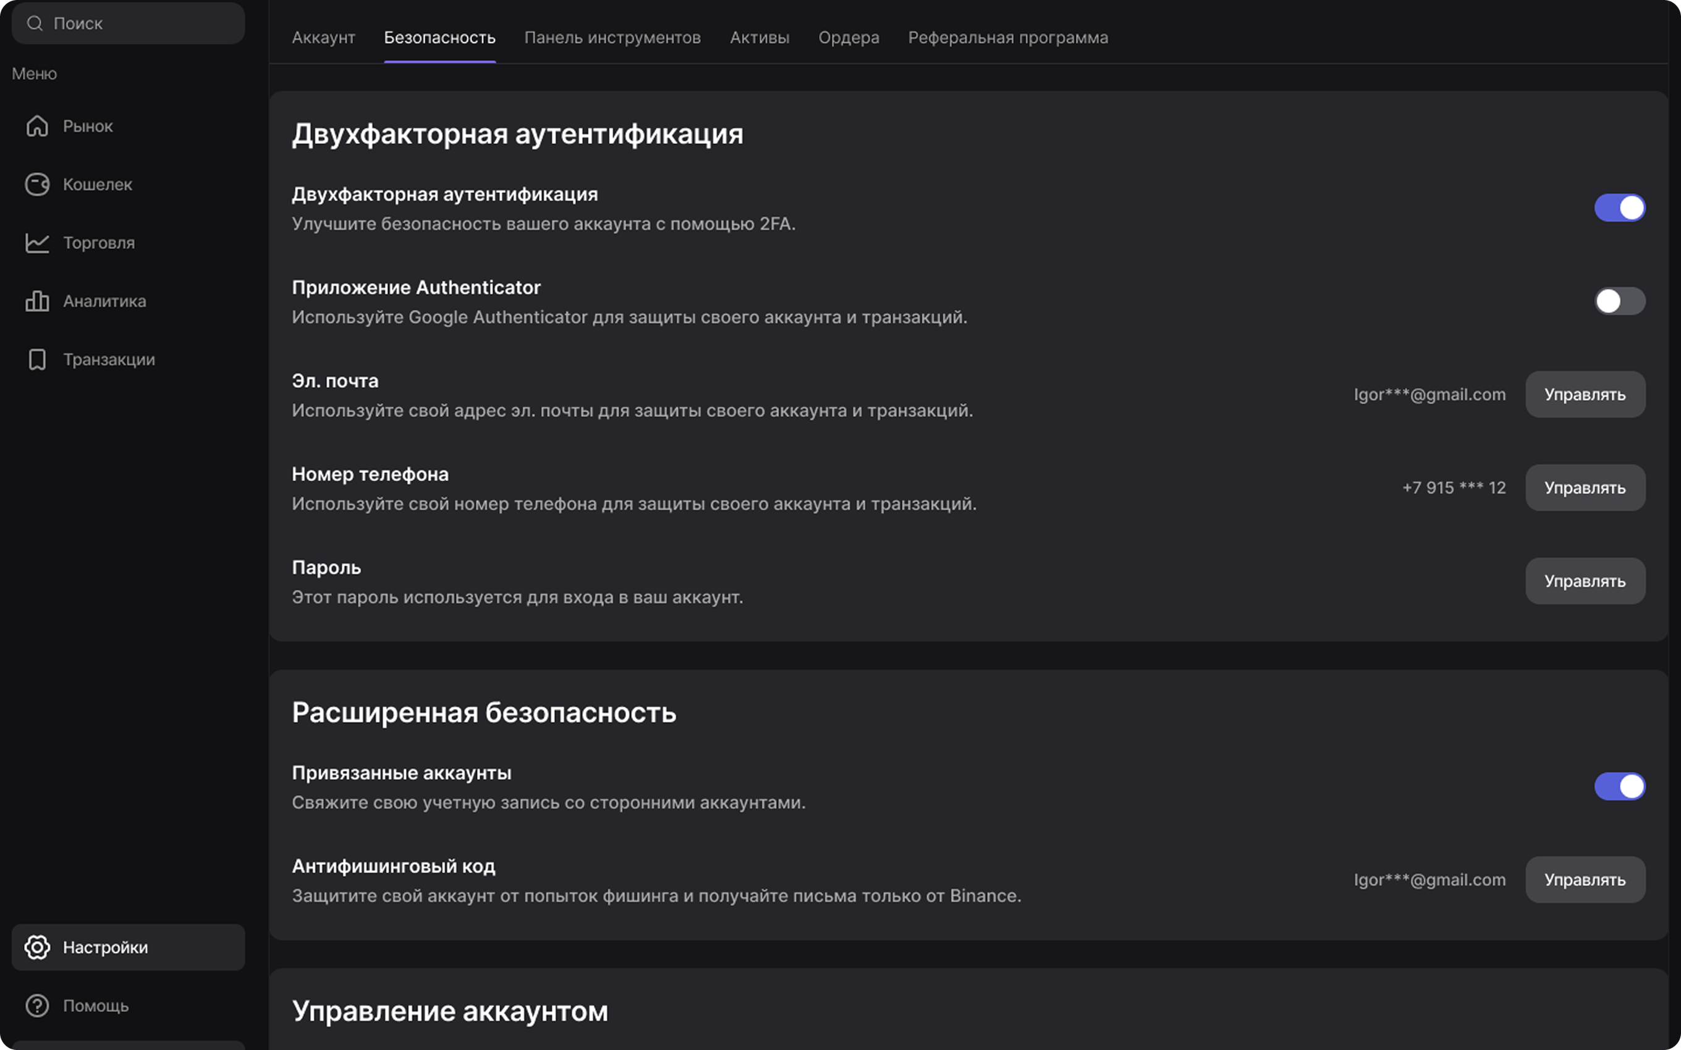The height and width of the screenshot is (1050, 1681).
Task: Click the Меню sidebar label
Action: 34,73
